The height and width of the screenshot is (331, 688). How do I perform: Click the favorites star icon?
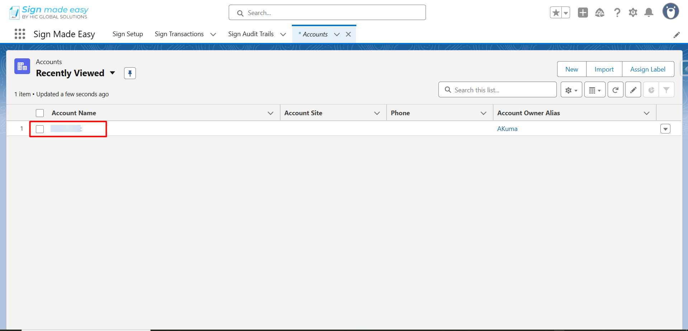[555, 12]
